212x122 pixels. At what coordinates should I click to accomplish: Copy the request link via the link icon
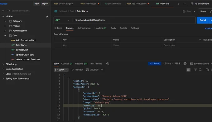(211, 11)
